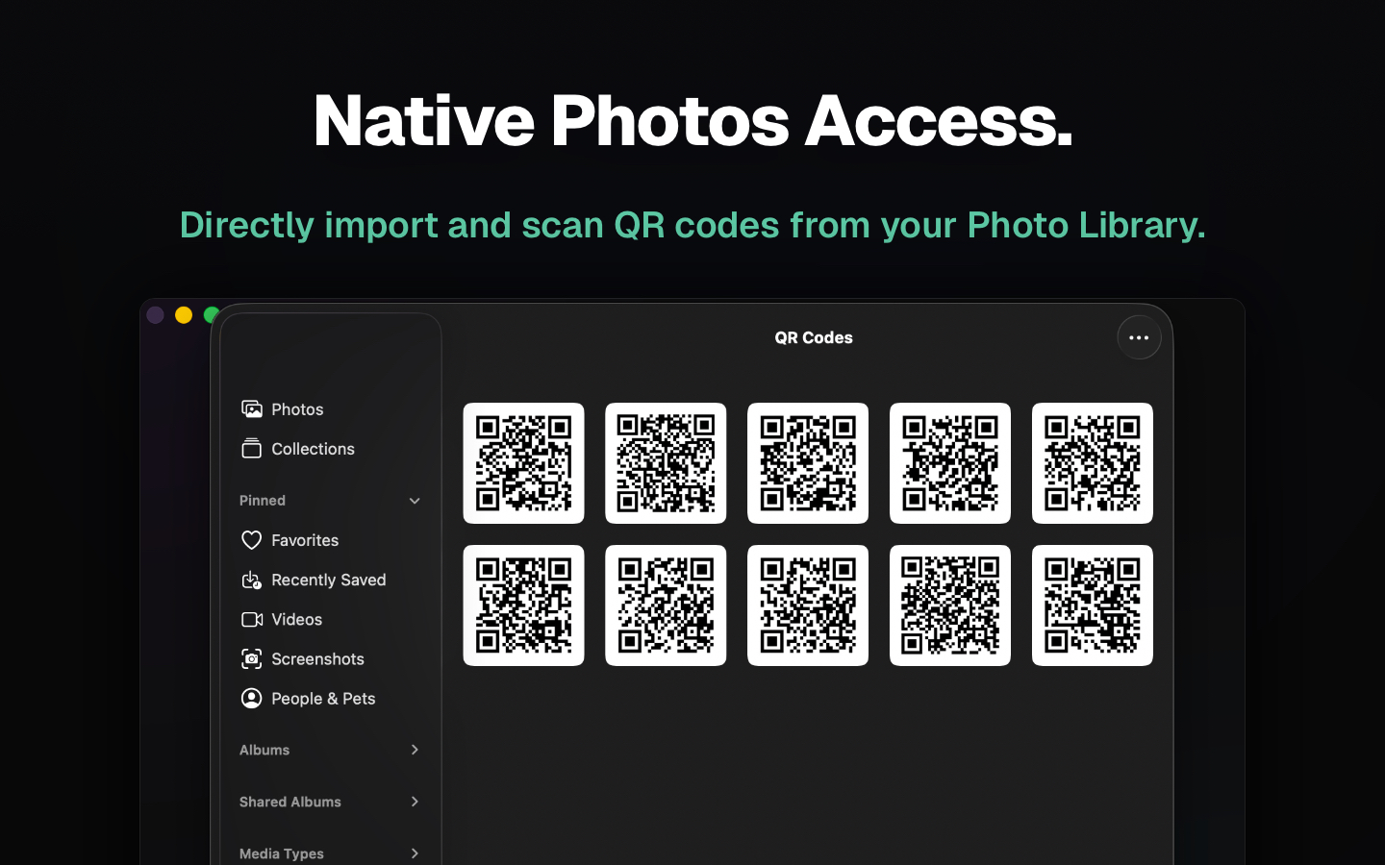Click the Screenshots capture icon
Viewport: 1385px width, 865px height.
(x=251, y=659)
